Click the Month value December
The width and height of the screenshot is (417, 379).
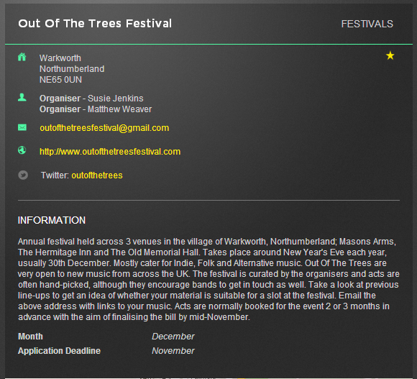click(173, 337)
